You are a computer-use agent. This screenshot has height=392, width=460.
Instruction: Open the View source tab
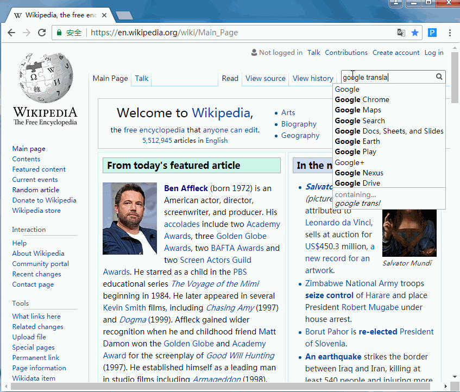coord(265,78)
